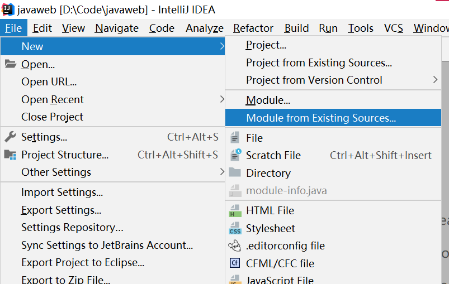Viewport: 449px width, 284px height.
Task: Open the Code menu
Action: (162, 28)
